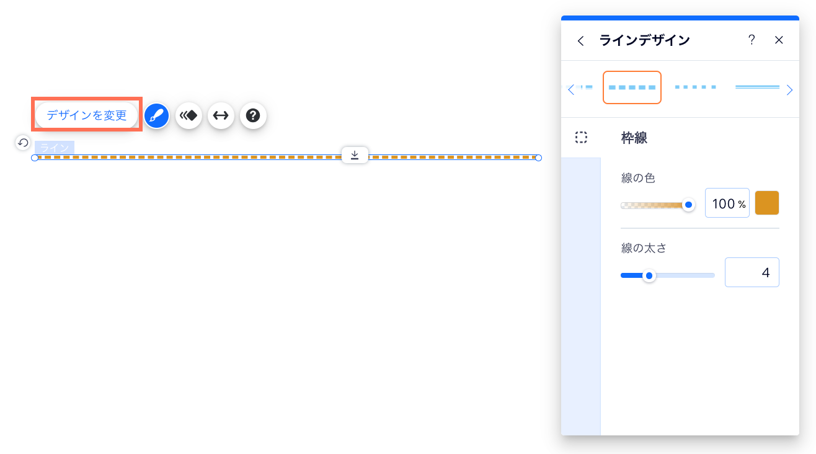
Task: Click the 枠線 section heading
Action: (634, 138)
